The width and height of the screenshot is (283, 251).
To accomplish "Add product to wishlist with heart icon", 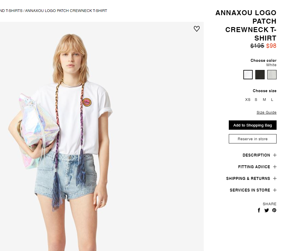I will point(196,29).
